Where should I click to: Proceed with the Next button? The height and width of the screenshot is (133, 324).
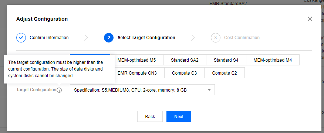coord(179,116)
